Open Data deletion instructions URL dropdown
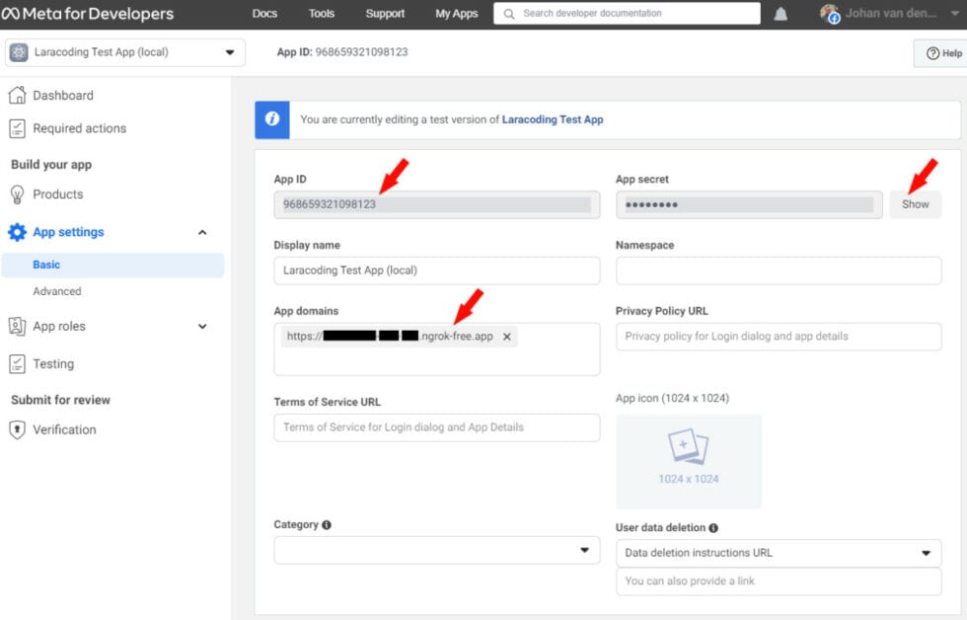 (x=779, y=553)
